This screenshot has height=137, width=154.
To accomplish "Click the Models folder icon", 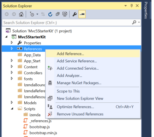I will 20,103.
